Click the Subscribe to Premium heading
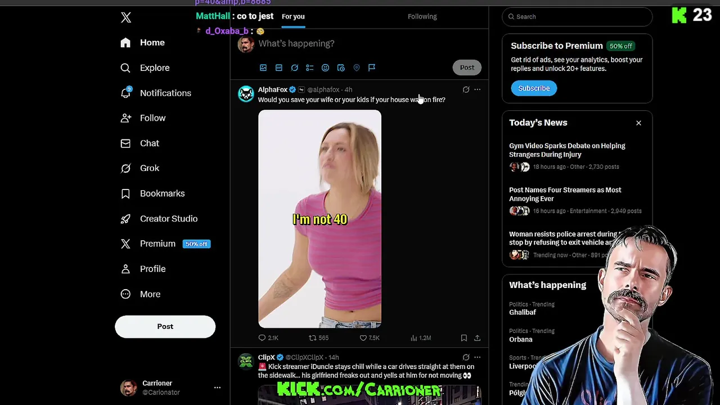 pyautogui.click(x=557, y=46)
